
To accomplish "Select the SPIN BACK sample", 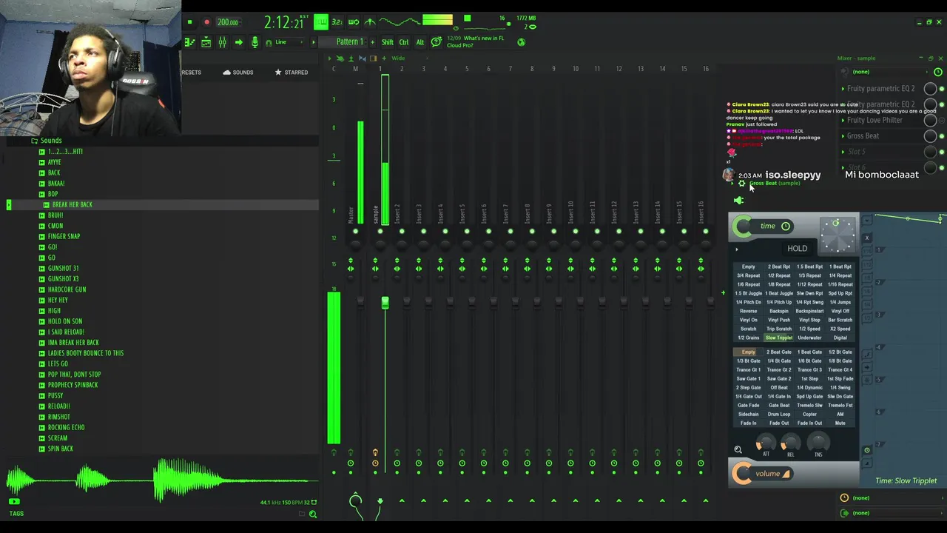I will [x=60, y=449].
